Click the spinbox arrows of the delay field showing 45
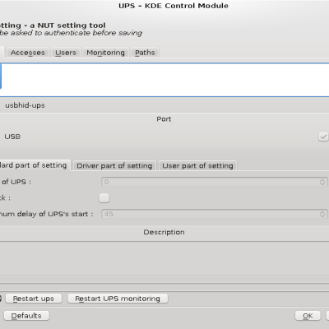 322,214
